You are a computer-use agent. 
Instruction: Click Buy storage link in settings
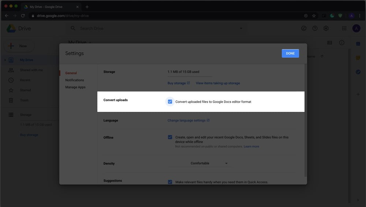point(179,83)
